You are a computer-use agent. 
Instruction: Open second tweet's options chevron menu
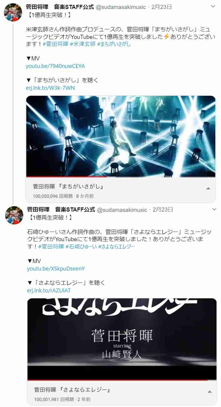click(x=214, y=209)
